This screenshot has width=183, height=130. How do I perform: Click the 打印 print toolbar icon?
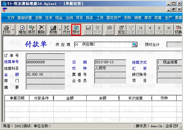click(6, 30)
